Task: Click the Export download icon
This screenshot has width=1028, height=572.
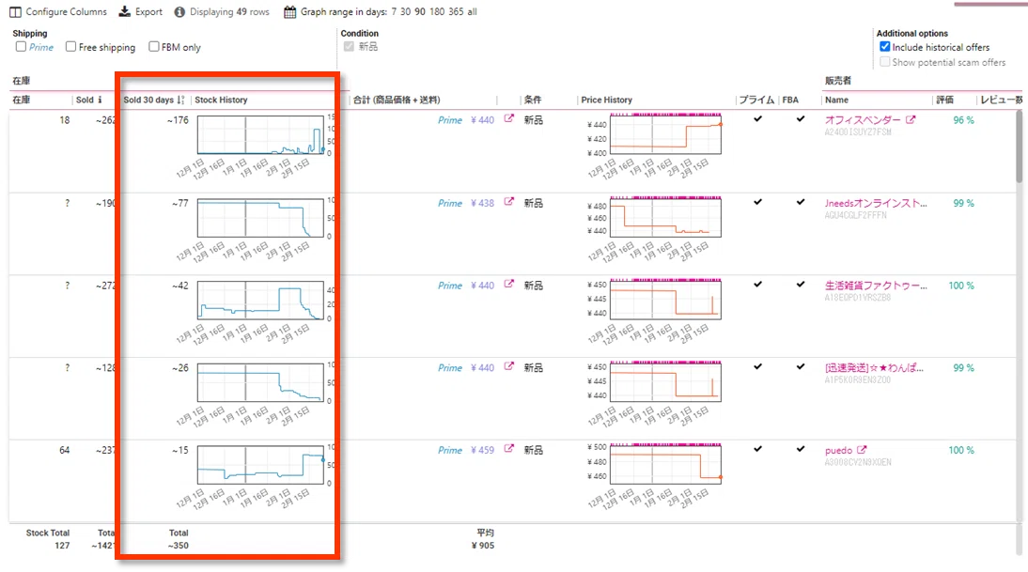Action: click(x=125, y=12)
